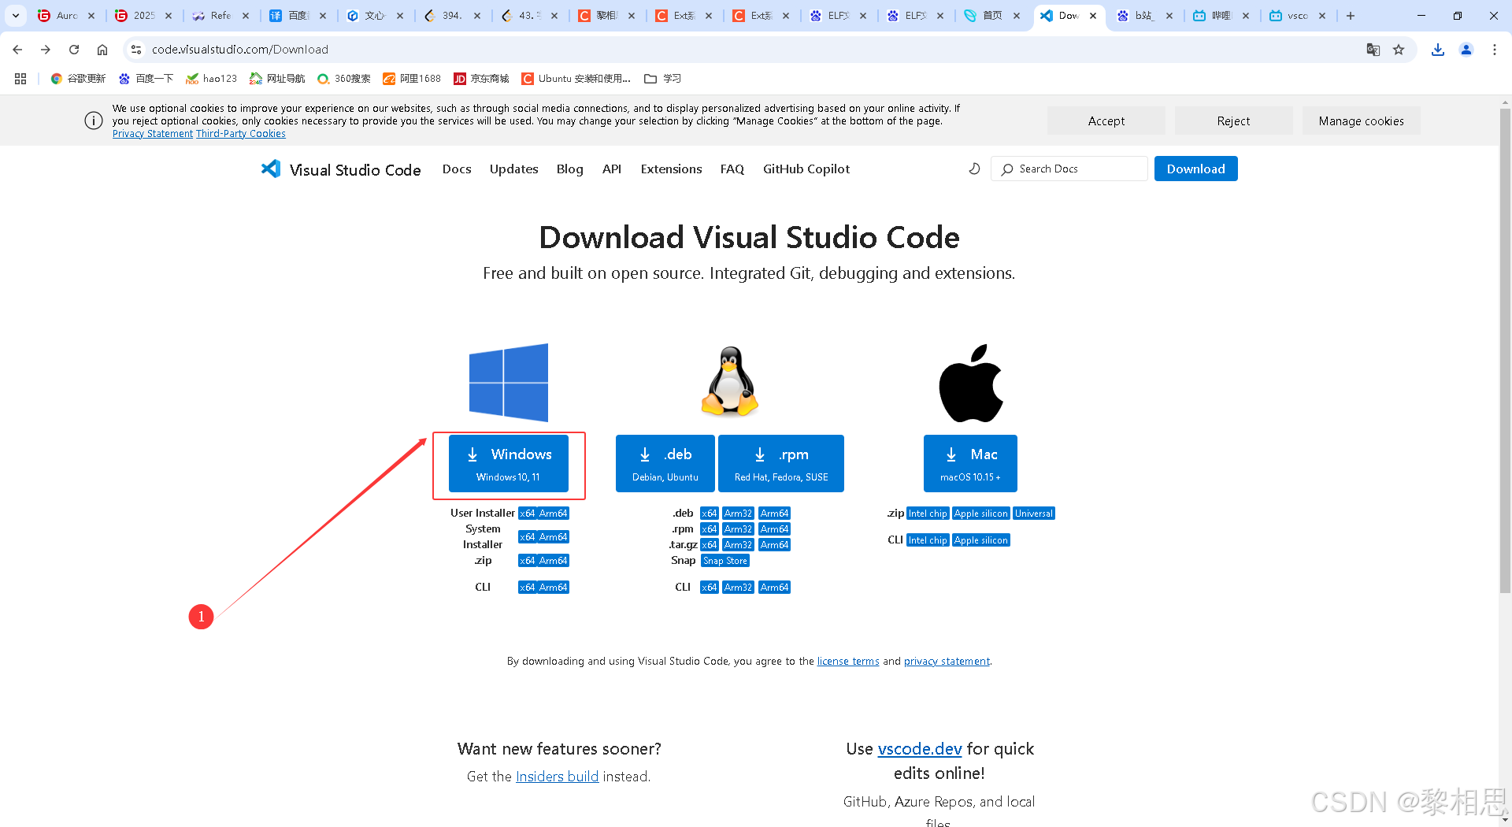Accept optional cookies

click(x=1106, y=121)
